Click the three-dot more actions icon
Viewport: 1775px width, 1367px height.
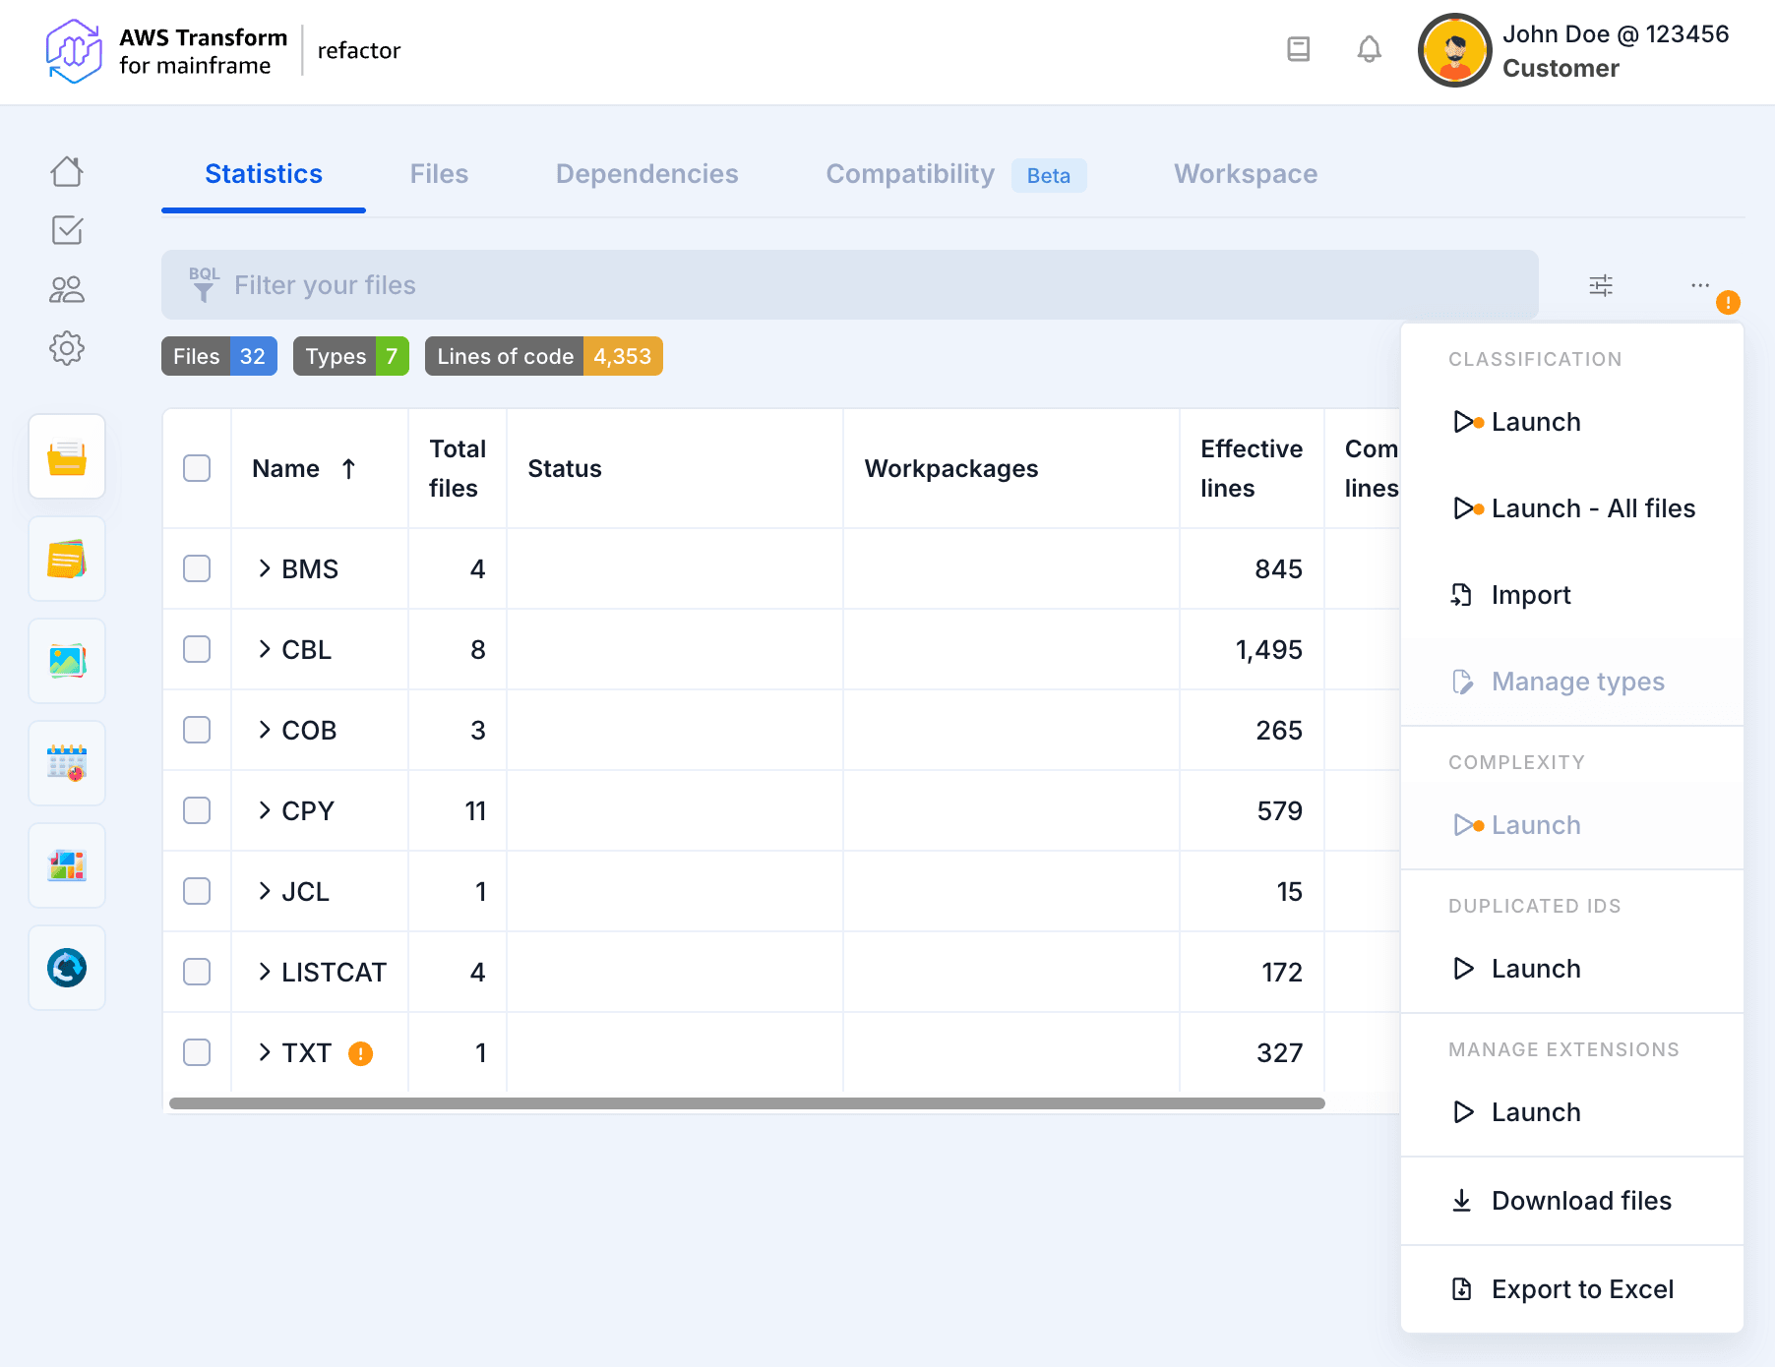point(1699,285)
